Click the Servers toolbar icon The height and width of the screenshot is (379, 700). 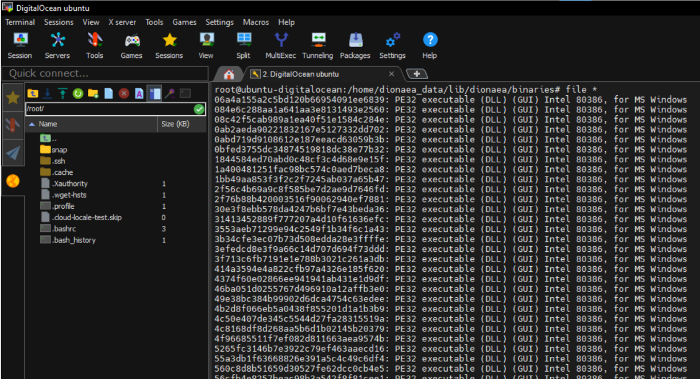pos(57,45)
